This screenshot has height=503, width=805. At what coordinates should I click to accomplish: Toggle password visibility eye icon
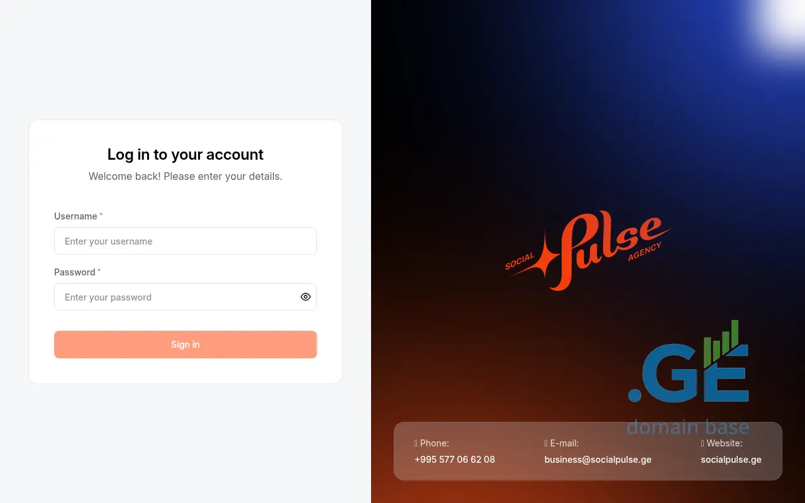(x=306, y=297)
